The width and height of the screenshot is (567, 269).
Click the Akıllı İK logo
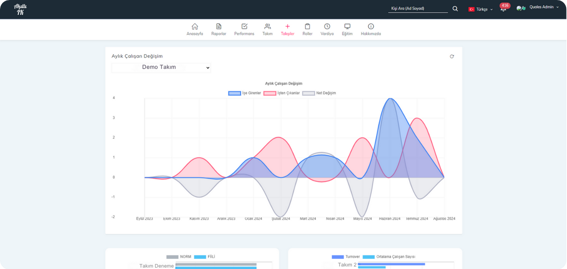click(x=20, y=9)
